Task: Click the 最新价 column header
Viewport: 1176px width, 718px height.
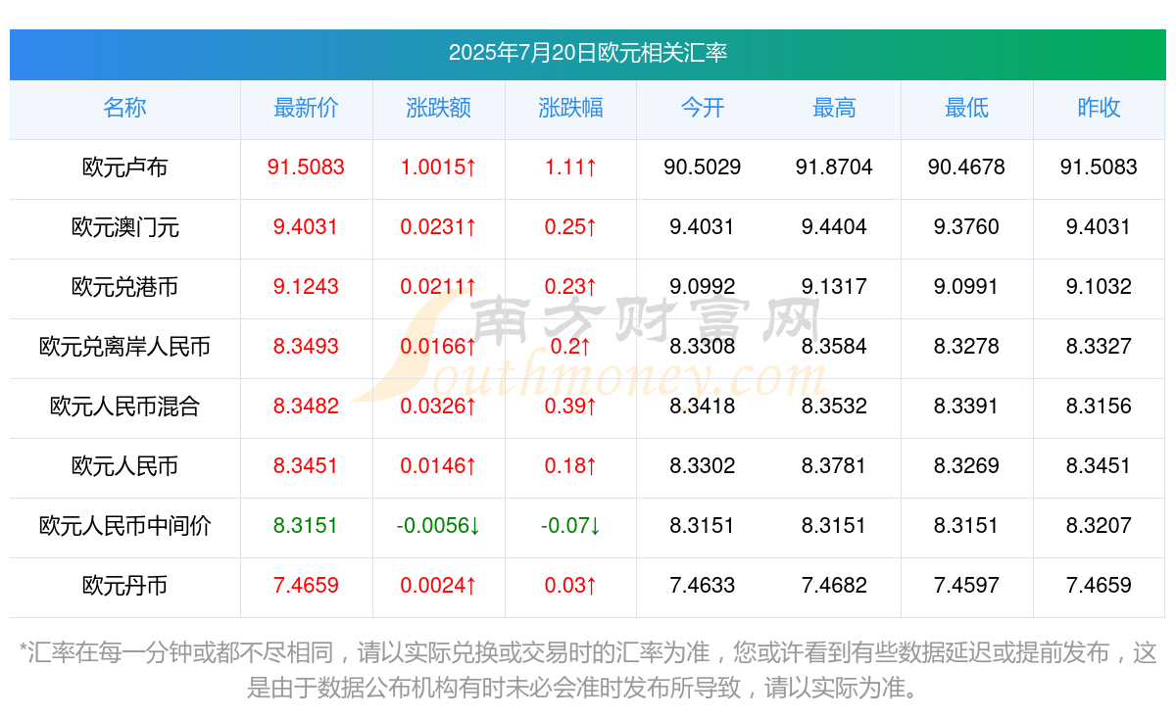Action: [x=306, y=108]
